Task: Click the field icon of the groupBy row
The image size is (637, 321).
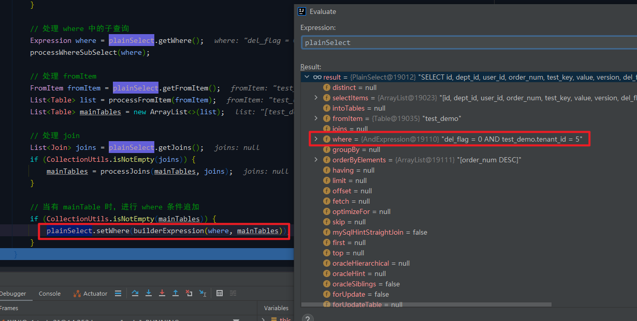Action: 327,149
